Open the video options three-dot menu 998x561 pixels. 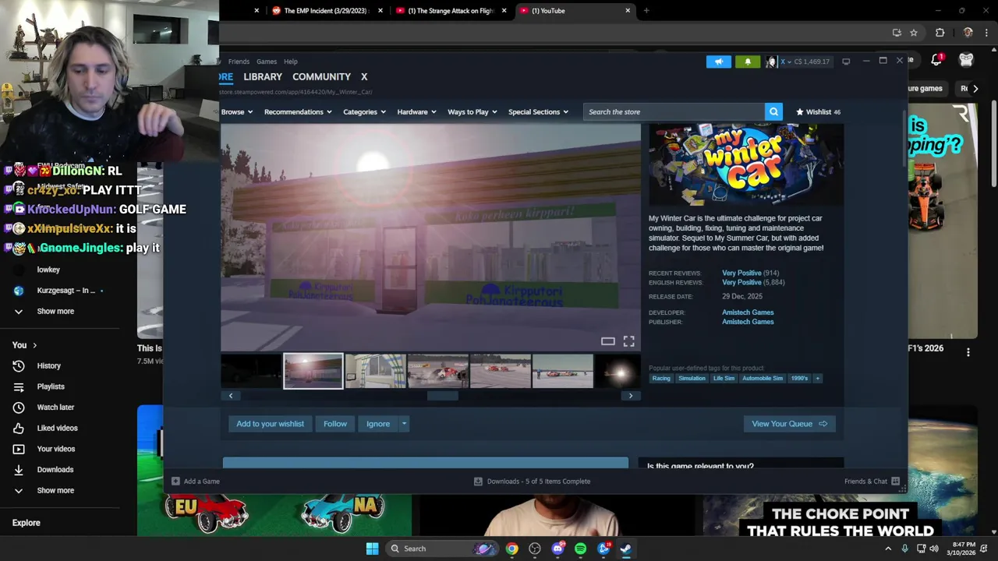(x=968, y=352)
